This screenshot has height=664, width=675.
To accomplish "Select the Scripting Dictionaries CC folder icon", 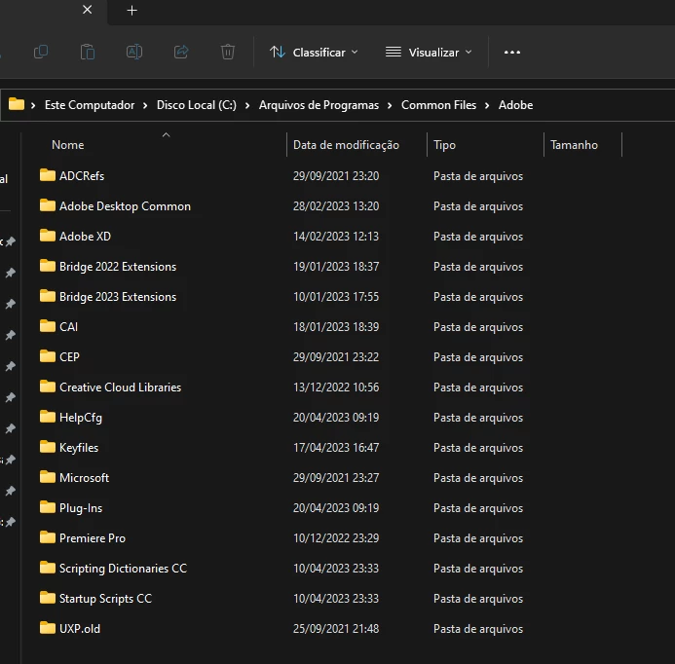I will point(48,568).
